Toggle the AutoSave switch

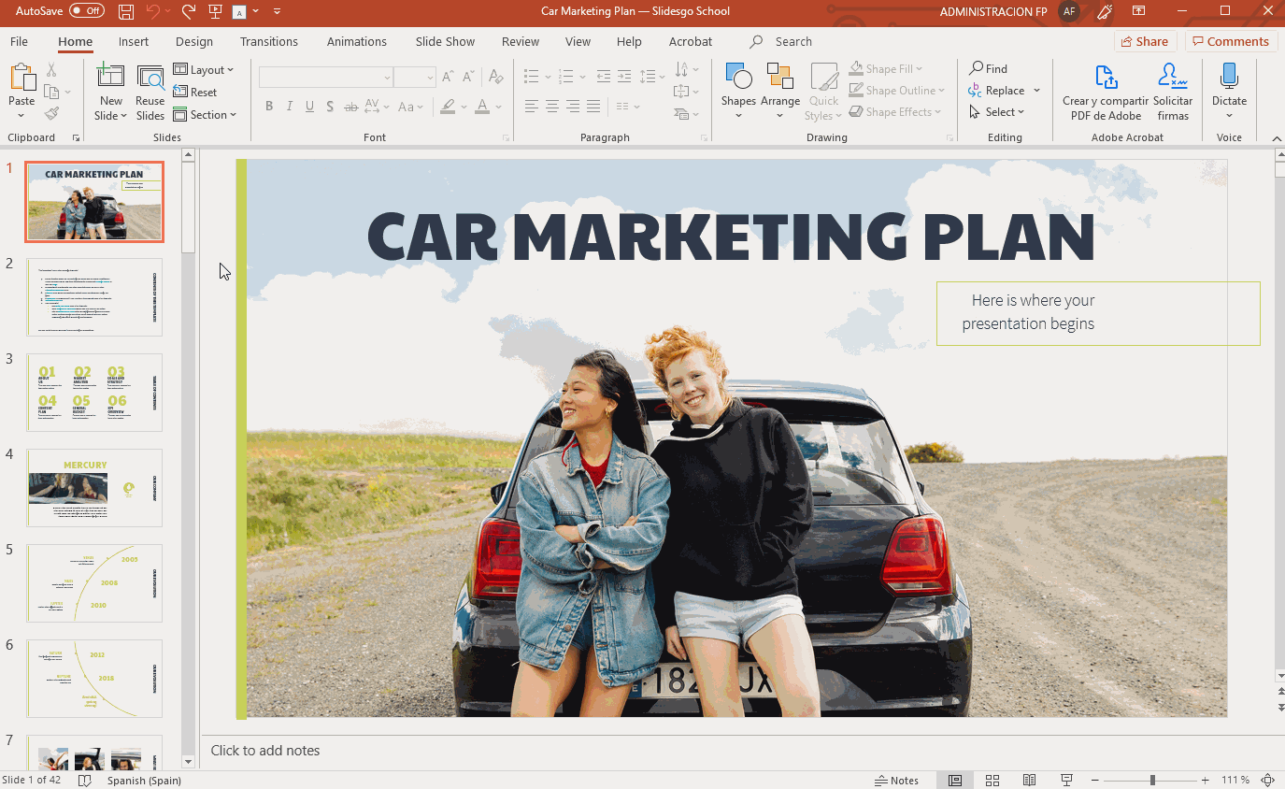tap(86, 11)
